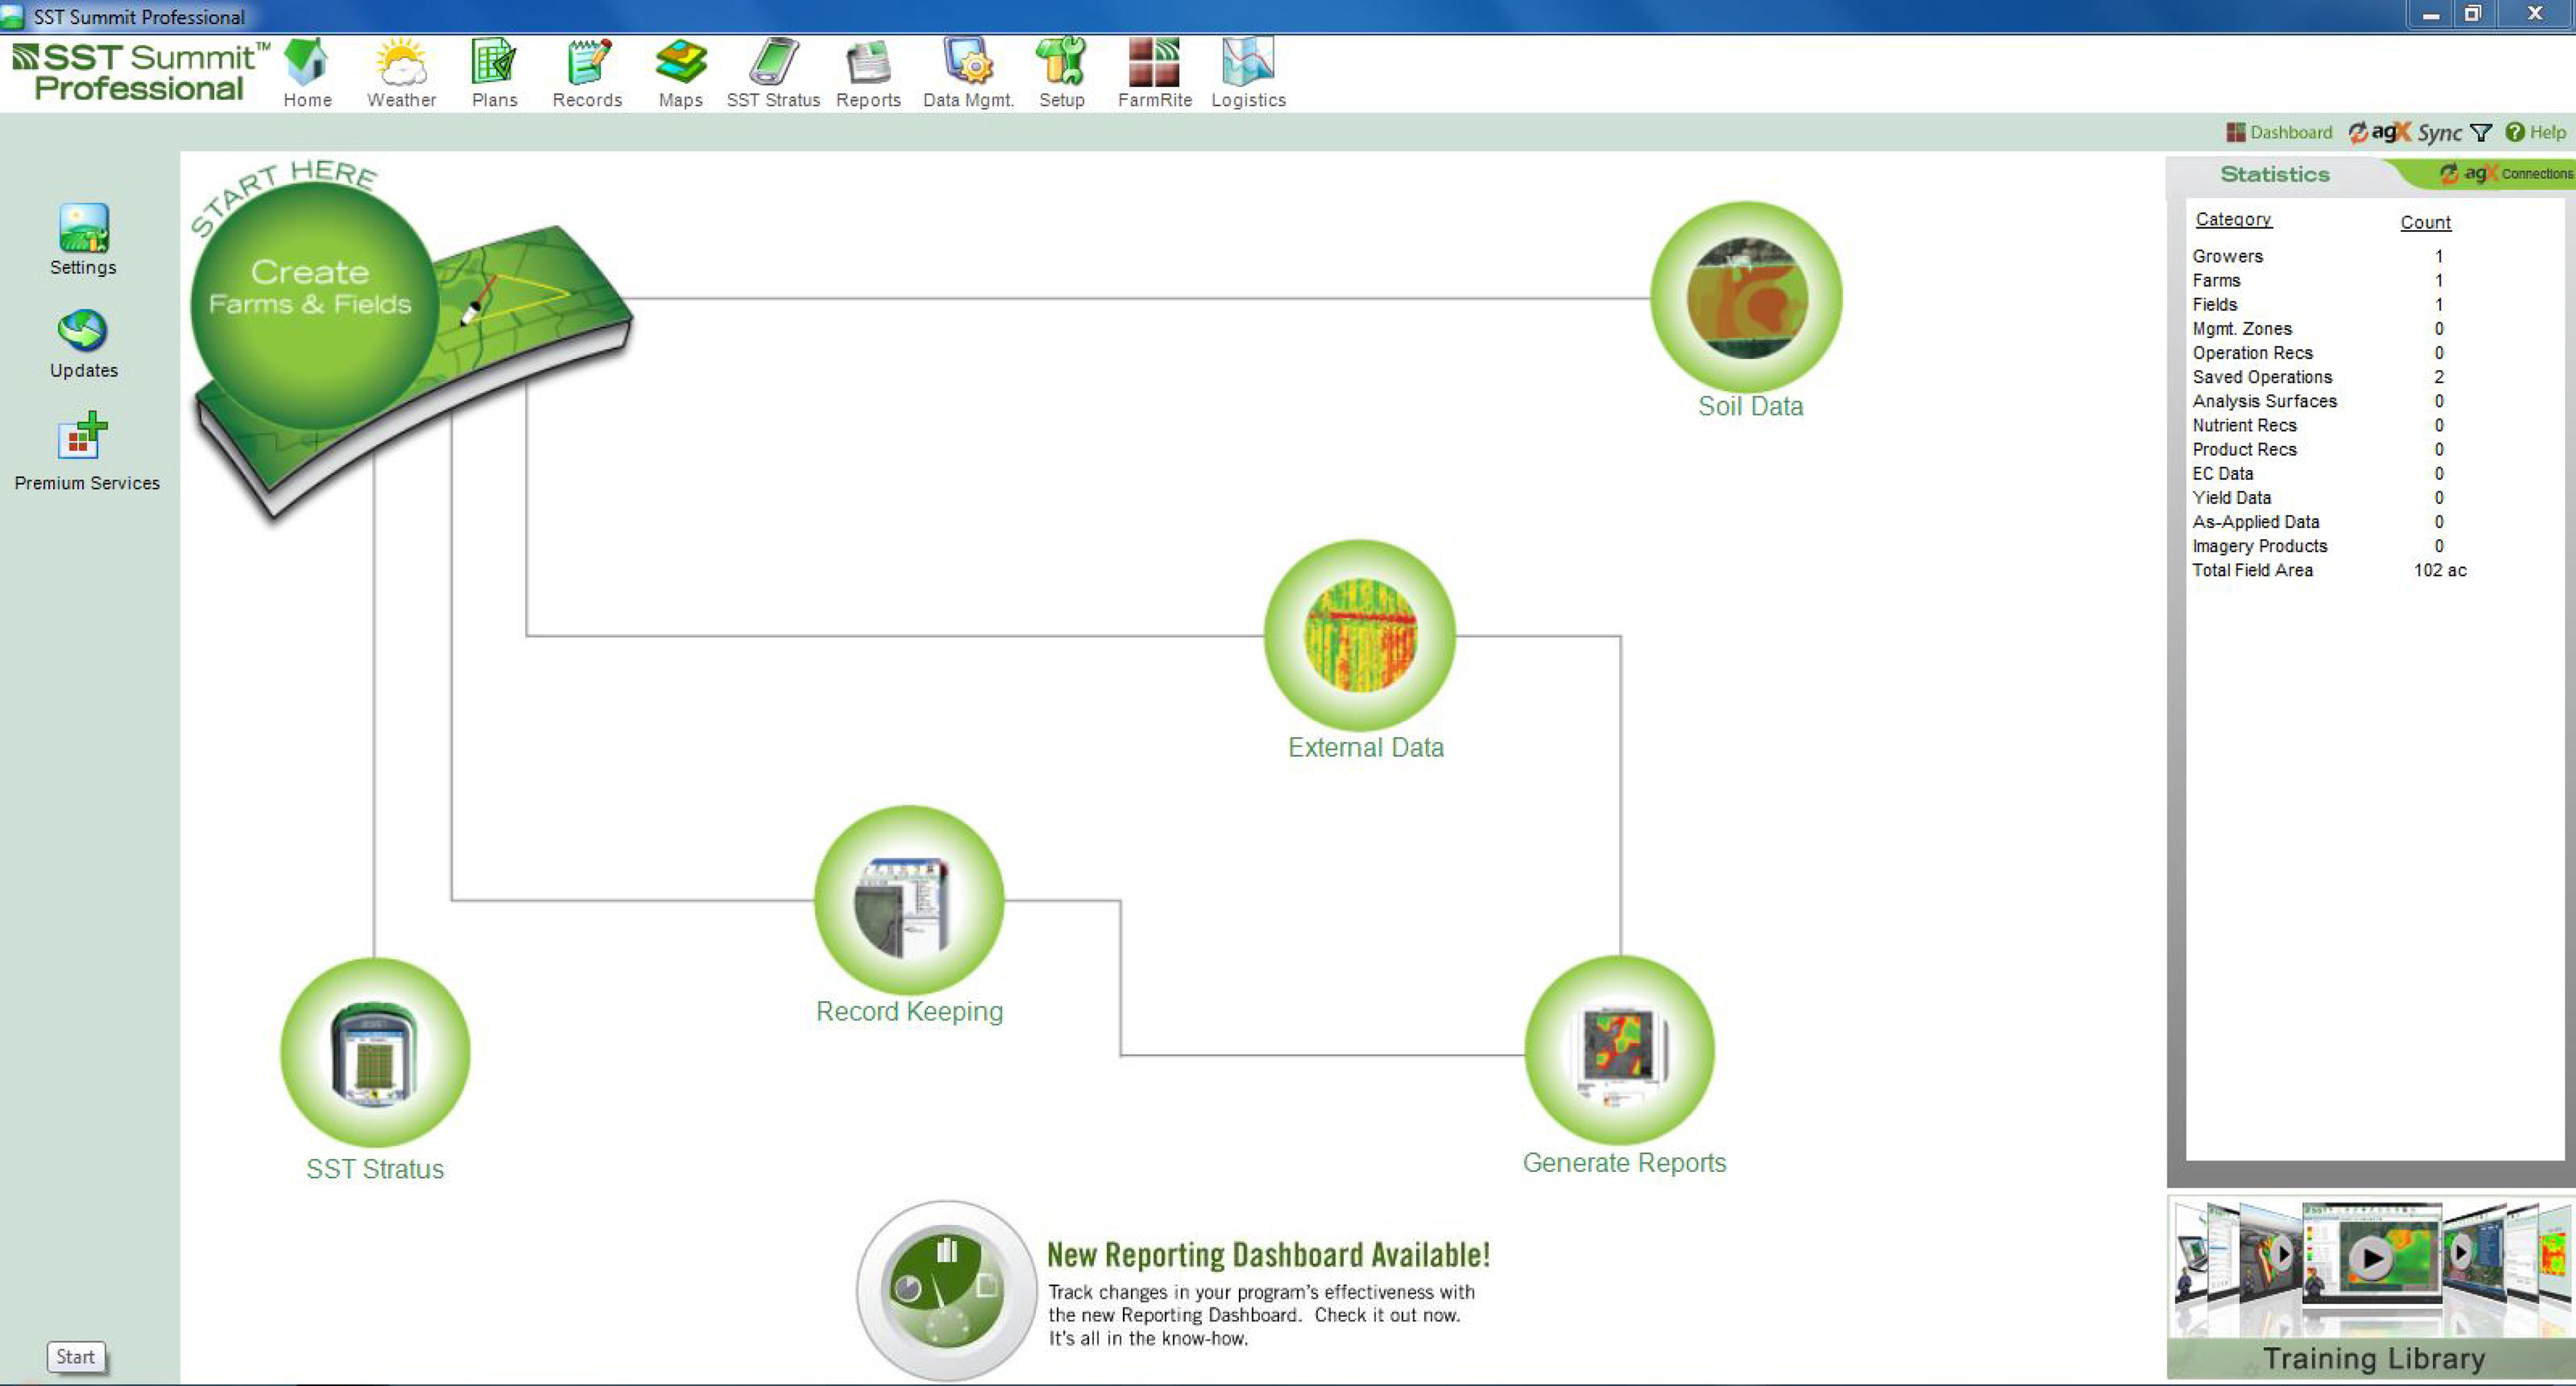Play the right Training Library thumbnail video
2576x1386 pixels.
[x=2462, y=1251]
